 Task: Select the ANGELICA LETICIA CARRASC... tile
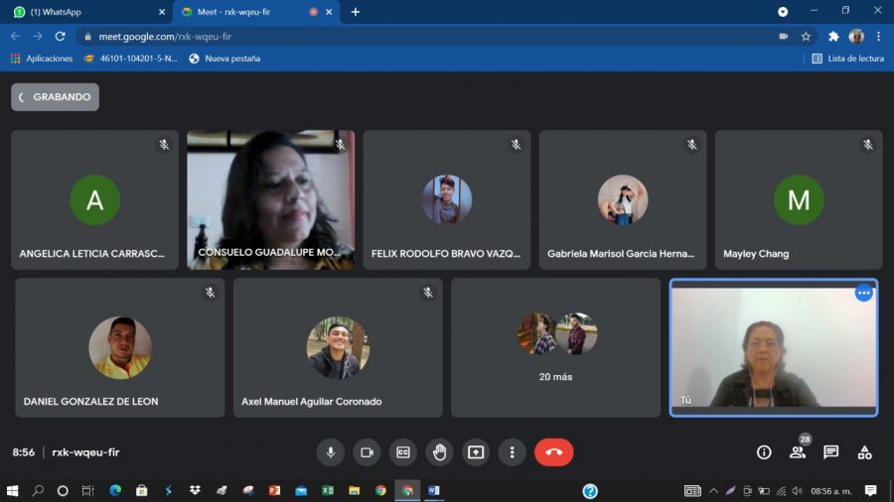(x=94, y=199)
